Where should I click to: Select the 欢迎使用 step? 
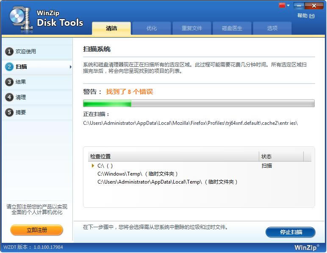37,52
